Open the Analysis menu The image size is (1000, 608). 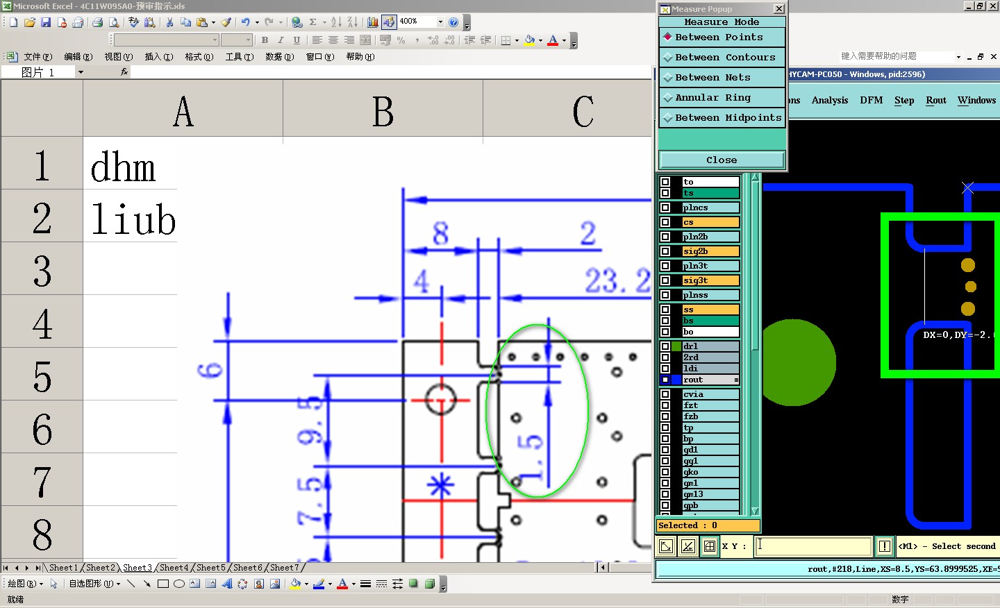830,100
